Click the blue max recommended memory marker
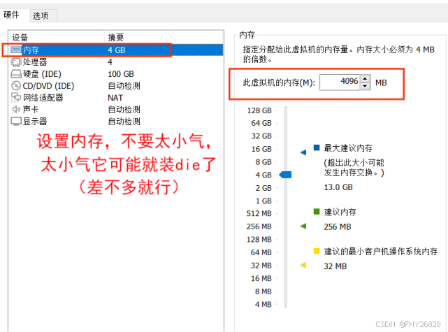This screenshot has height=332, width=448. [x=303, y=152]
